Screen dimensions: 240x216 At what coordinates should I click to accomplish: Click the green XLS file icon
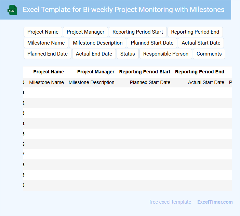click(x=12, y=10)
